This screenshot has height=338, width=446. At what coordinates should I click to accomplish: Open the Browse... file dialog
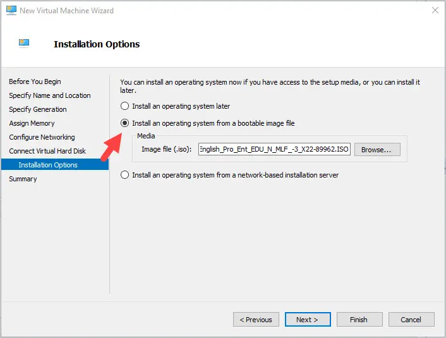377,150
